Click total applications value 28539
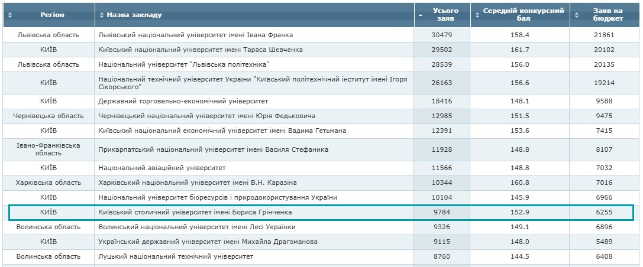This screenshot has width=643, height=267. coord(442,64)
